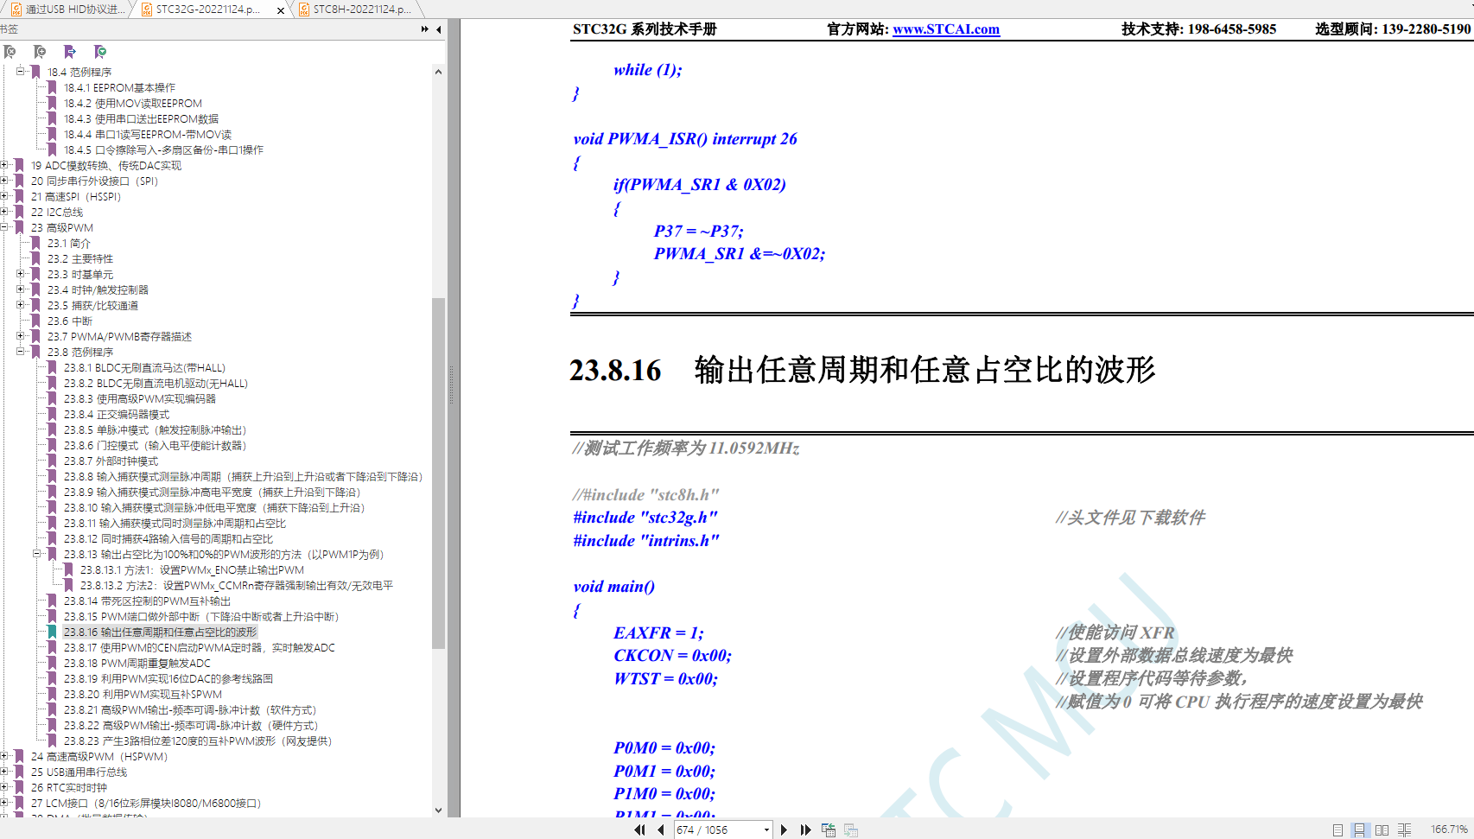Collapse the bookmark panel with triangle arrow
The height and width of the screenshot is (839, 1474).
point(439,29)
